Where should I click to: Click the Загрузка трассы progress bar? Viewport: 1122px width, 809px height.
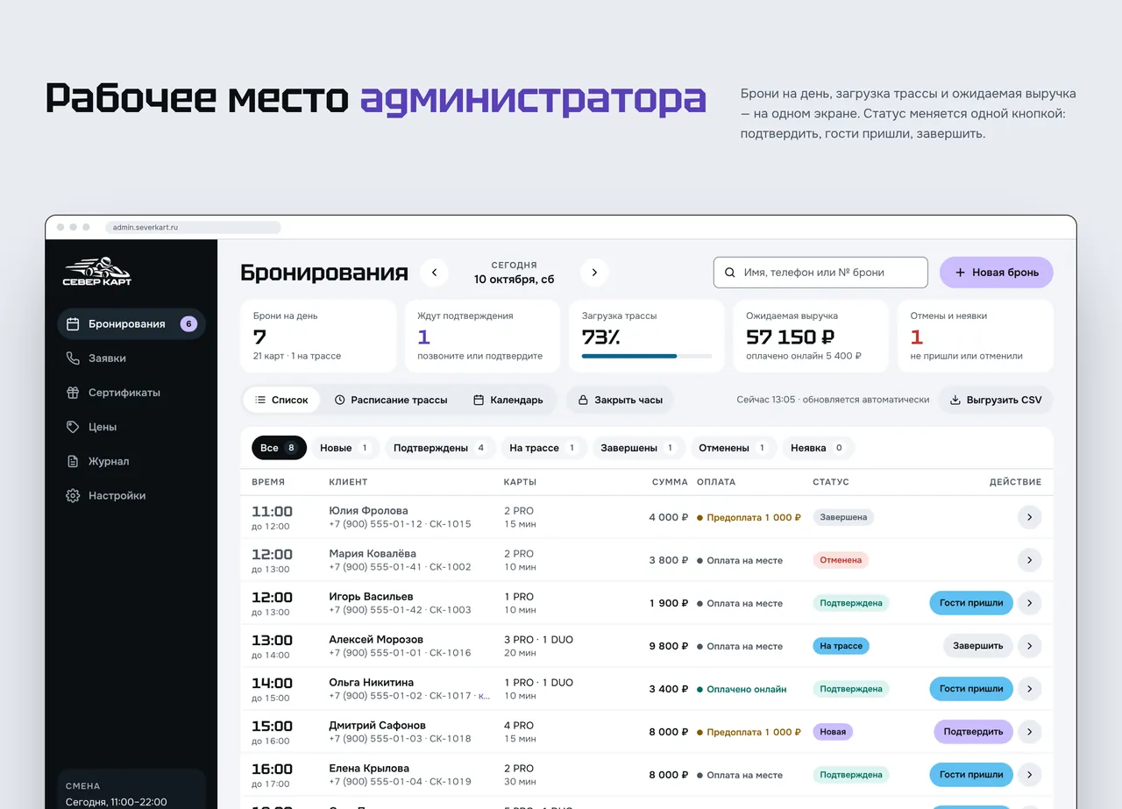[x=647, y=356]
